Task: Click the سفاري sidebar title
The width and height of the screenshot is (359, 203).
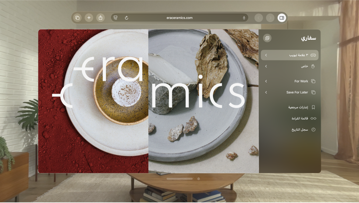Action: pyautogui.click(x=308, y=38)
